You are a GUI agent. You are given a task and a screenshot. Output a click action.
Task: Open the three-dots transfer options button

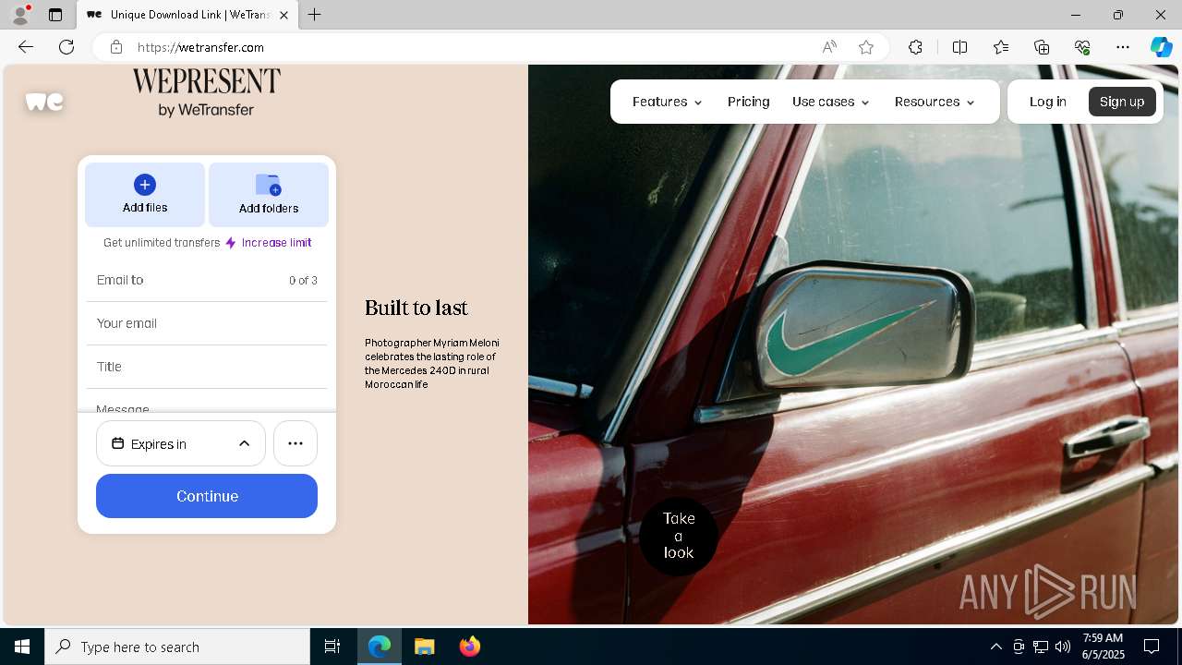coord(295,443)
